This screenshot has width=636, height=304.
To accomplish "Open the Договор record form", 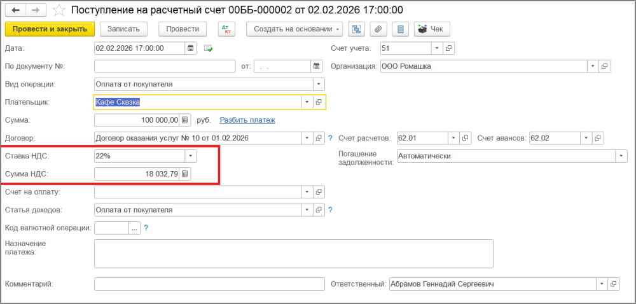I will click(x=319, y=138).
